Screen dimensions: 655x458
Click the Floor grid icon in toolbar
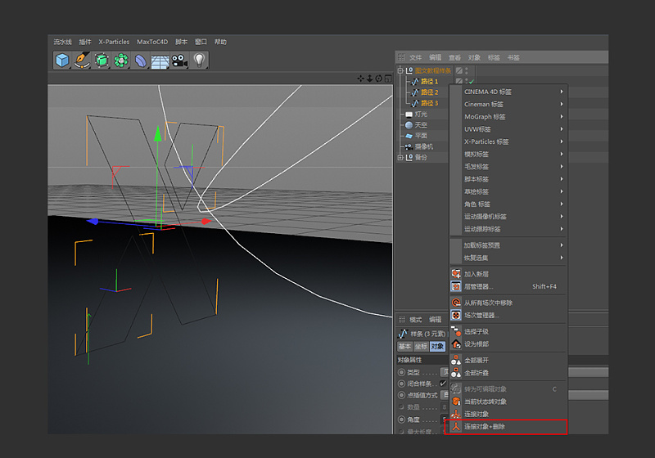pyautogui.click(x=160, y=61)
